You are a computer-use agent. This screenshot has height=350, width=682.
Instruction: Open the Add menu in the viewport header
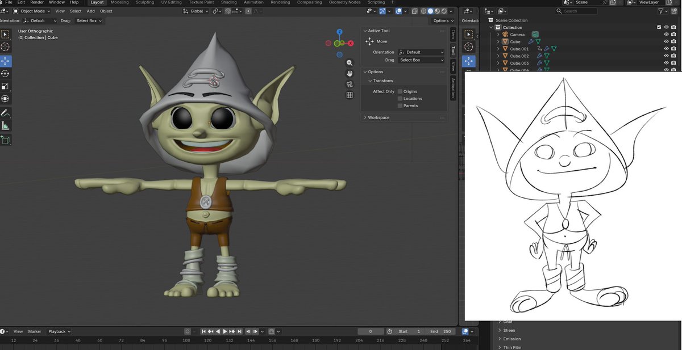click(90, 11)
